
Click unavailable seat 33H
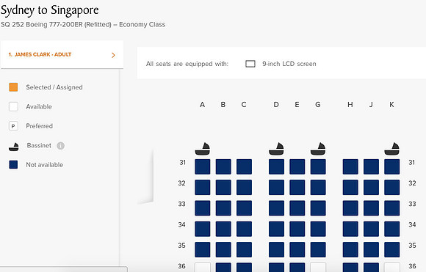(350, 208)
